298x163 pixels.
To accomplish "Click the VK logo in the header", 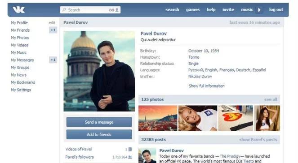I will click(x=18, y=10).
